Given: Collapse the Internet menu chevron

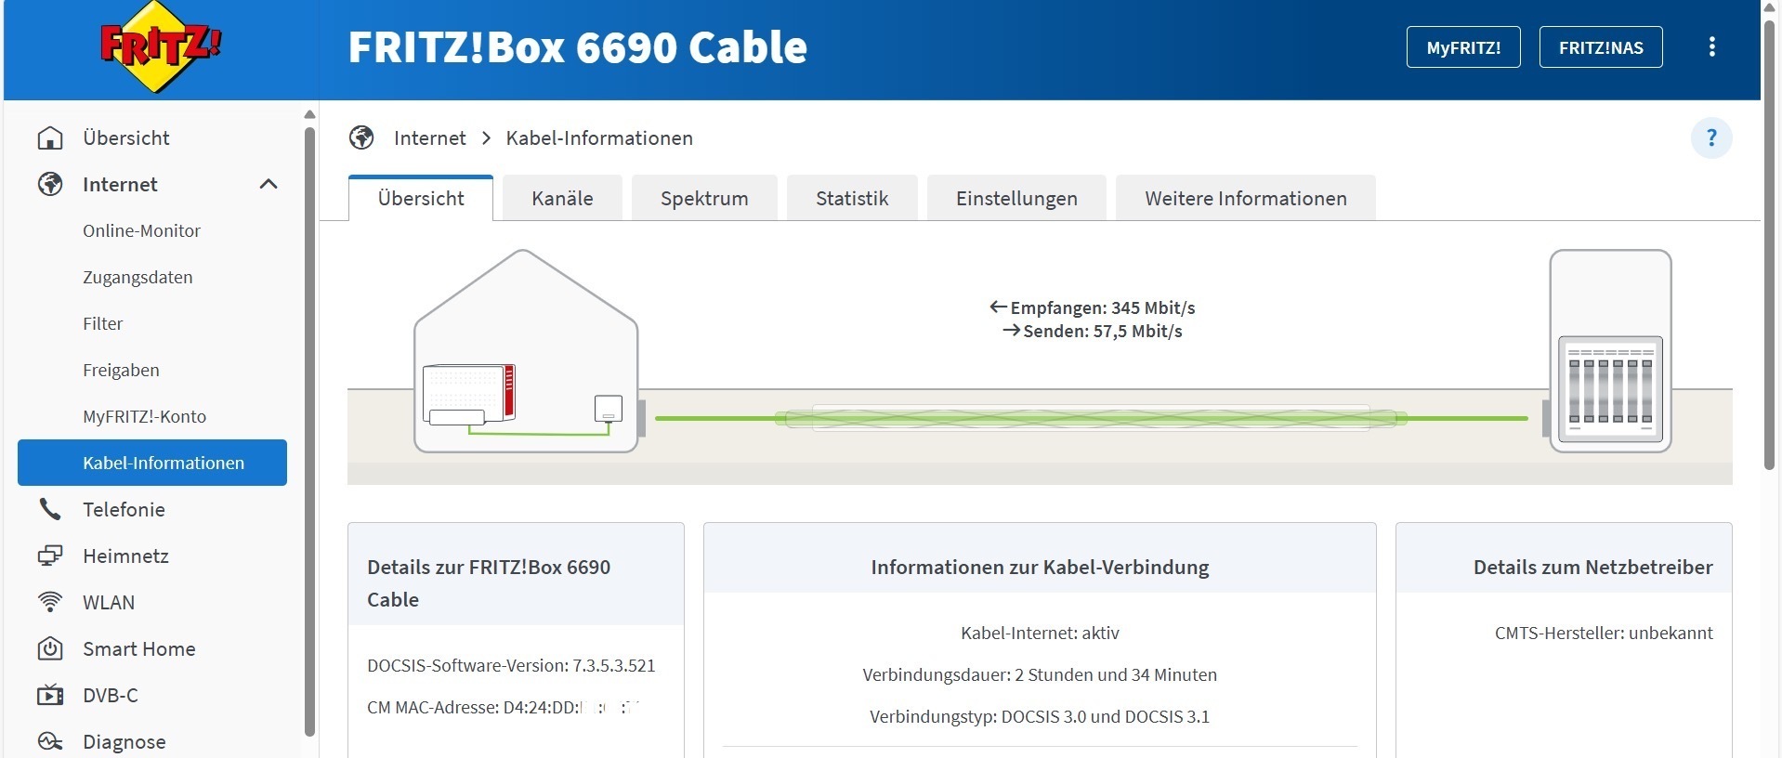Looking at the screenshot, I should click(269, 184).
